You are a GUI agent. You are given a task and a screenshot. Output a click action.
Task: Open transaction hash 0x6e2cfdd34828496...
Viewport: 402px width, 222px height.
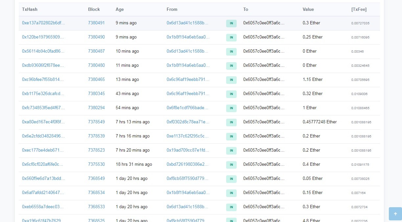[43, 136]
